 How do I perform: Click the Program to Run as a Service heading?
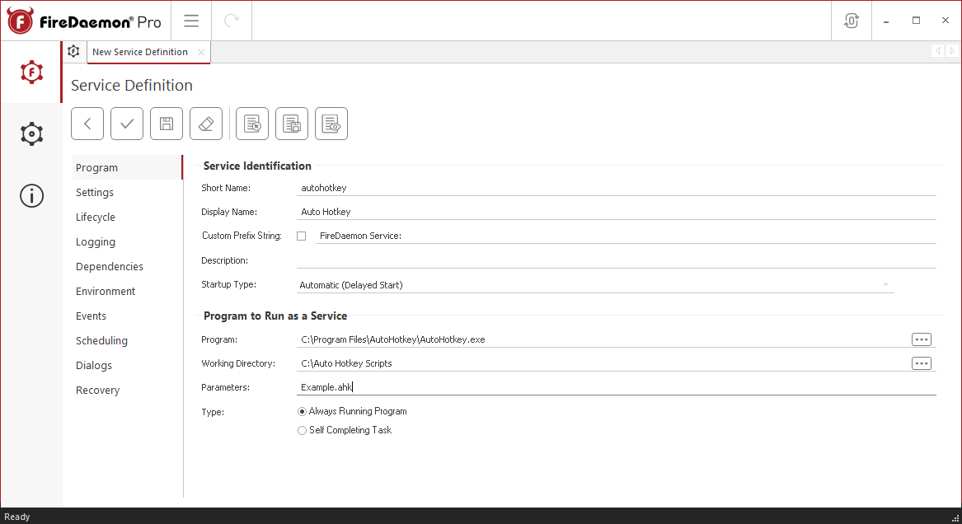click(275, 316)
